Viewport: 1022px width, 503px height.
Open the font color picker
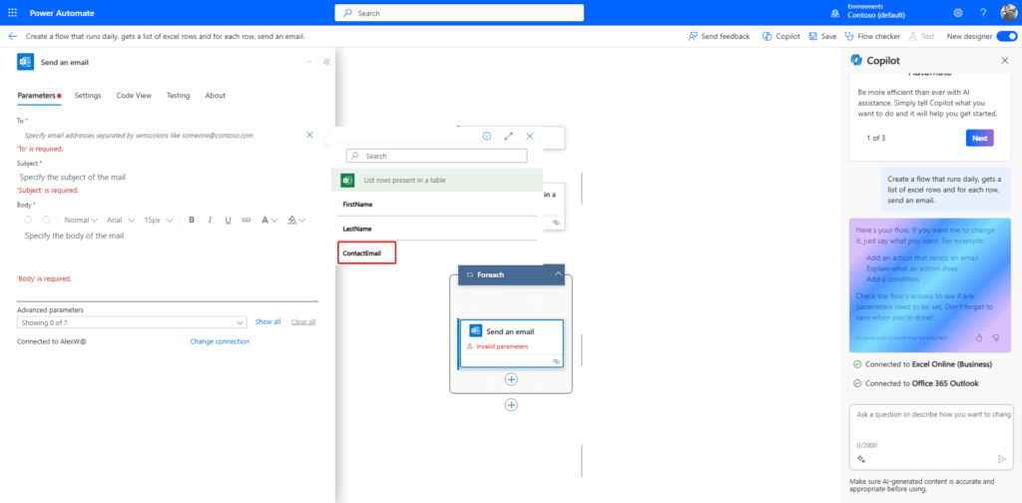click(x=269, y=220)
